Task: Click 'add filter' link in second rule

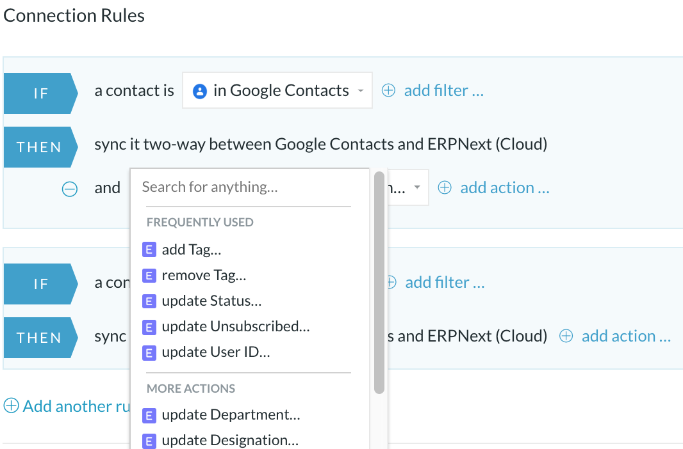Action: click(x=444, y=283)
